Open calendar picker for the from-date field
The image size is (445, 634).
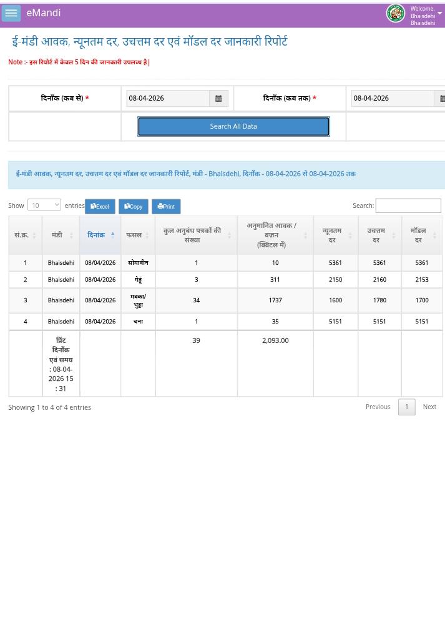218,98
